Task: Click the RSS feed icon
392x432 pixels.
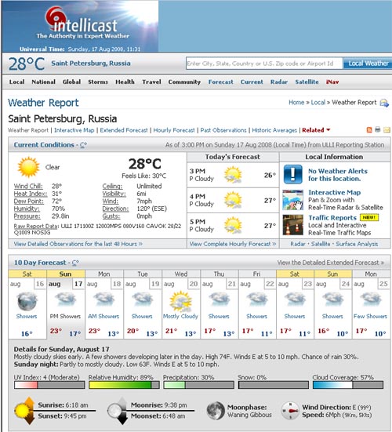Action: pos(369,130)
